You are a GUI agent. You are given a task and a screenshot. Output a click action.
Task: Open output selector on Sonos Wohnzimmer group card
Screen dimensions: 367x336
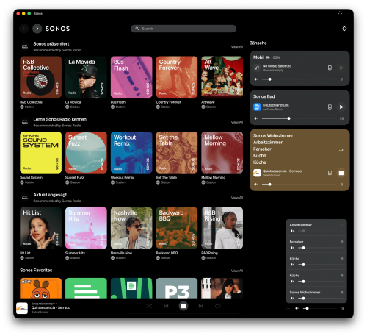click(x=330, y=173)
